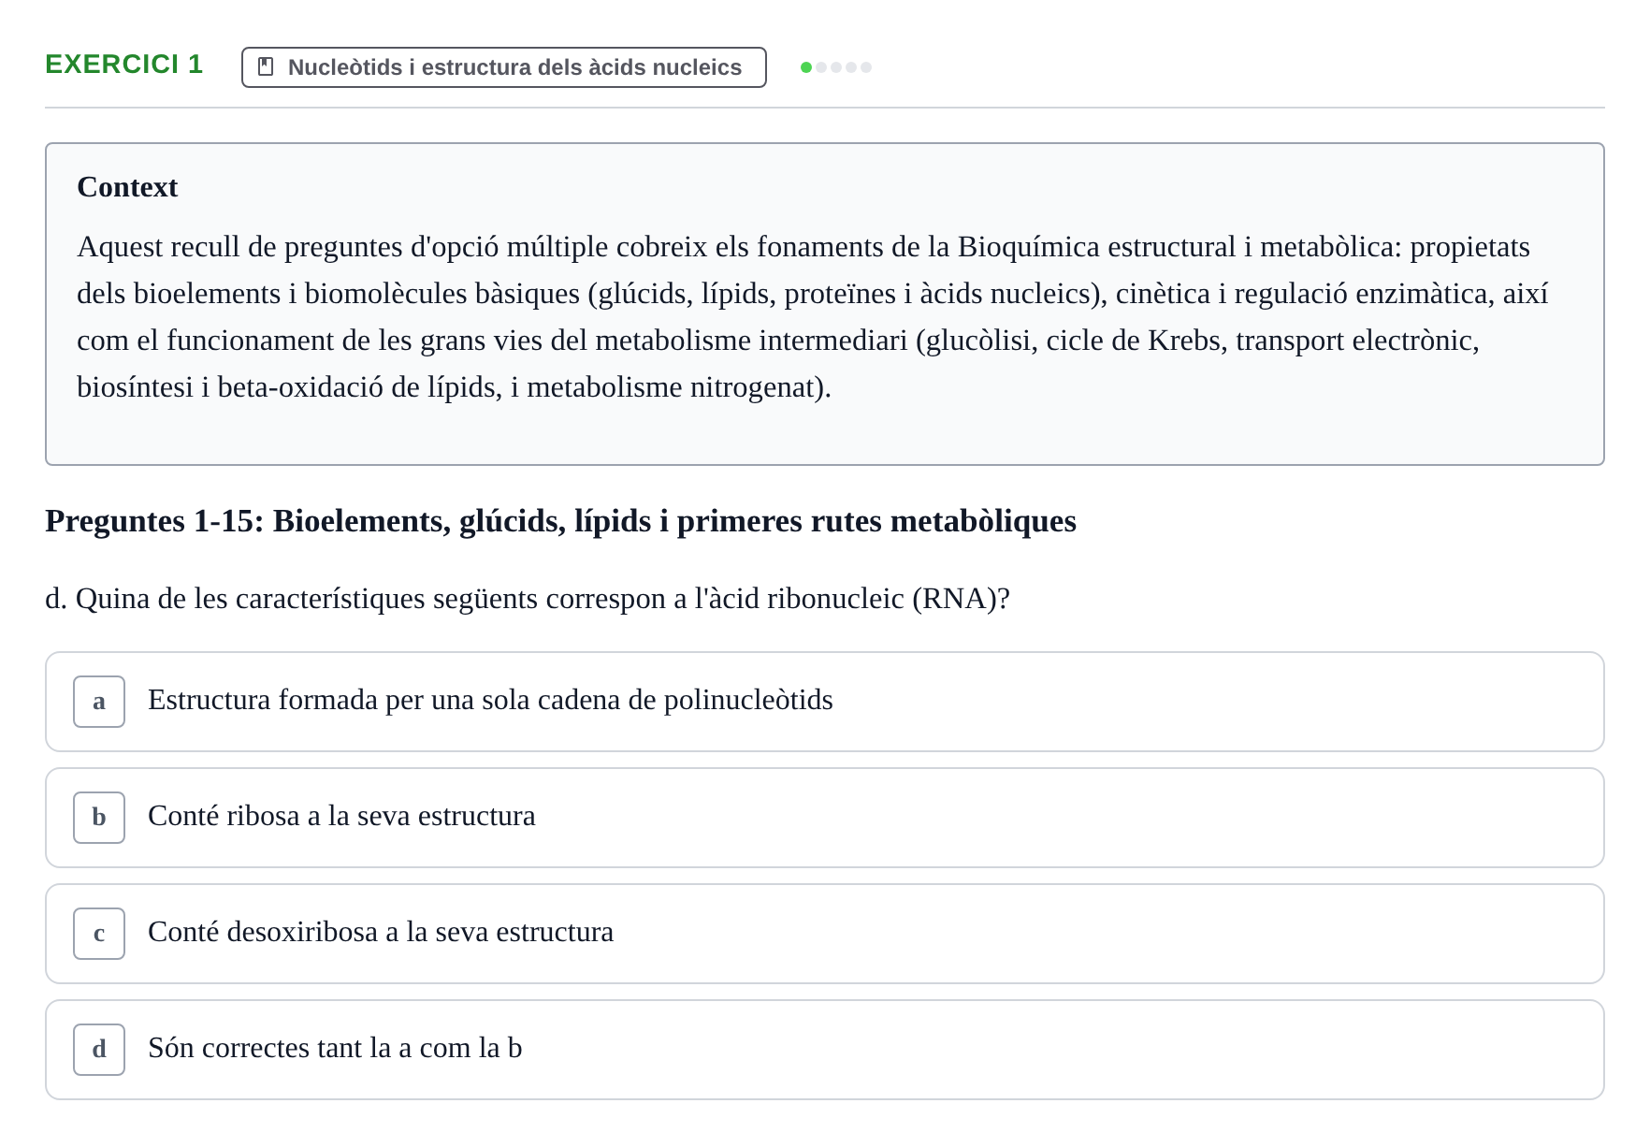
Task: Select option a: una sola cadena de polinucleòtids
Action: click(x=824, y=702)
